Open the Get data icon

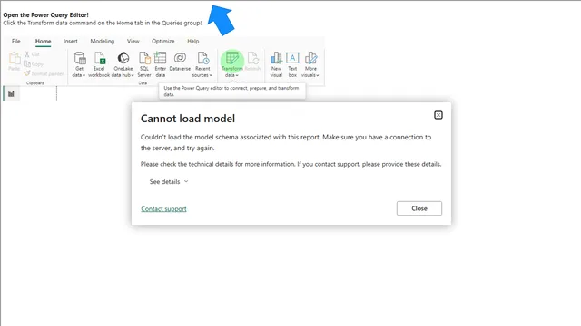click(x=80, y=58)
